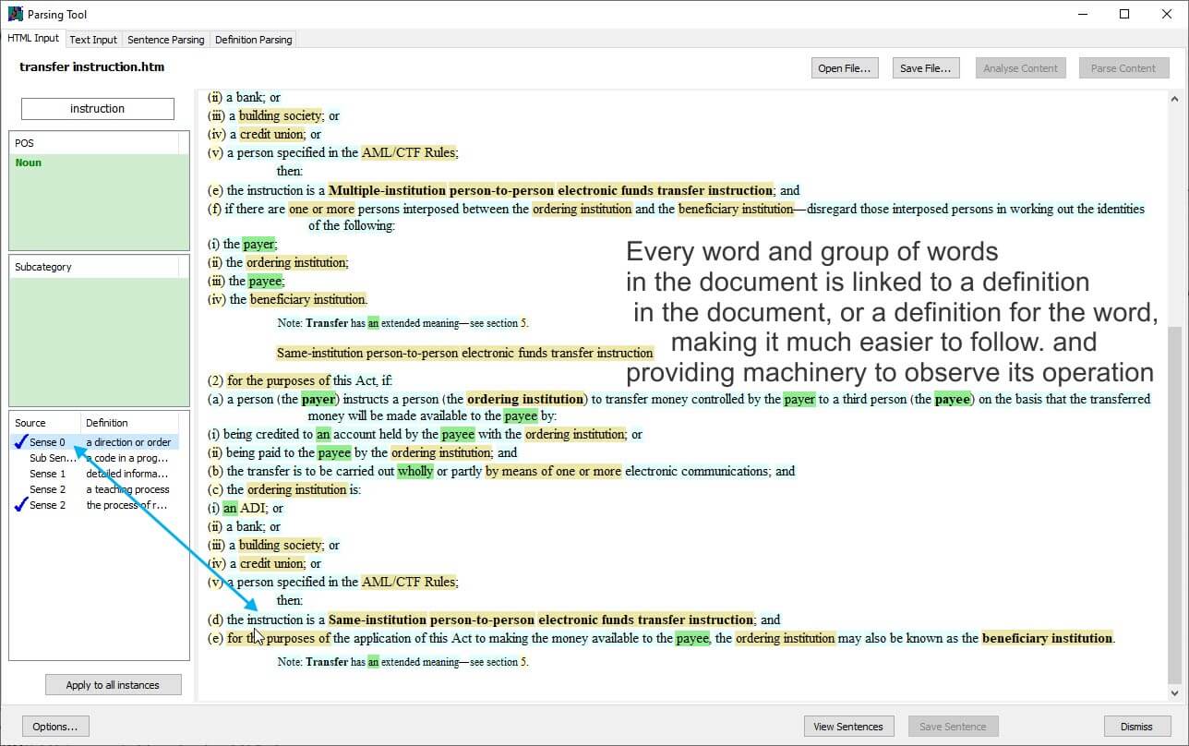The width and height of the screenshot is (1189, 746).
Task: Toggle checkmark for Sense 0 row
Action: coord(20,442)
